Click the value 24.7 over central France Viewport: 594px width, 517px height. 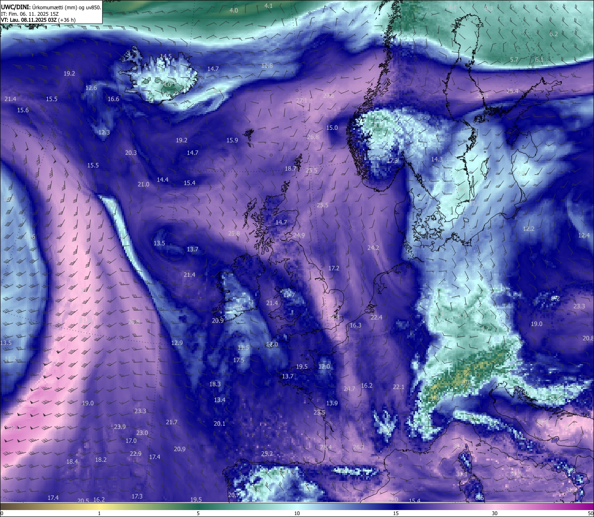[x=349, y=389]
